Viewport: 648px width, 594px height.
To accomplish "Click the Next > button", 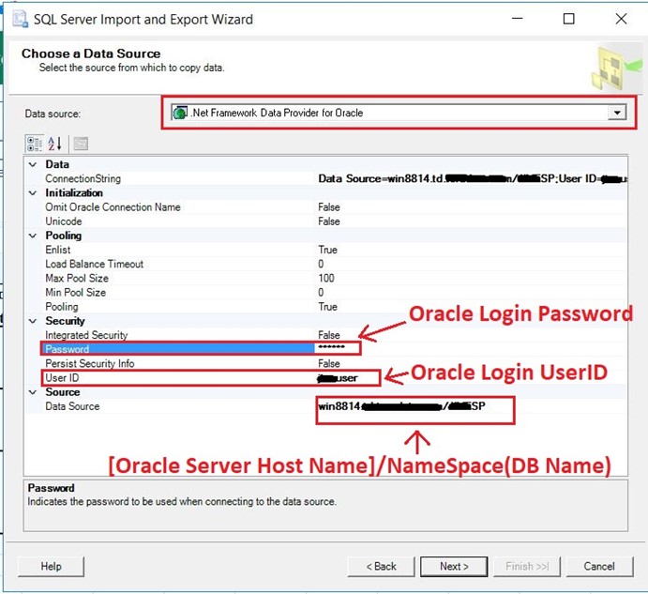I will click(x=454, y=566).
